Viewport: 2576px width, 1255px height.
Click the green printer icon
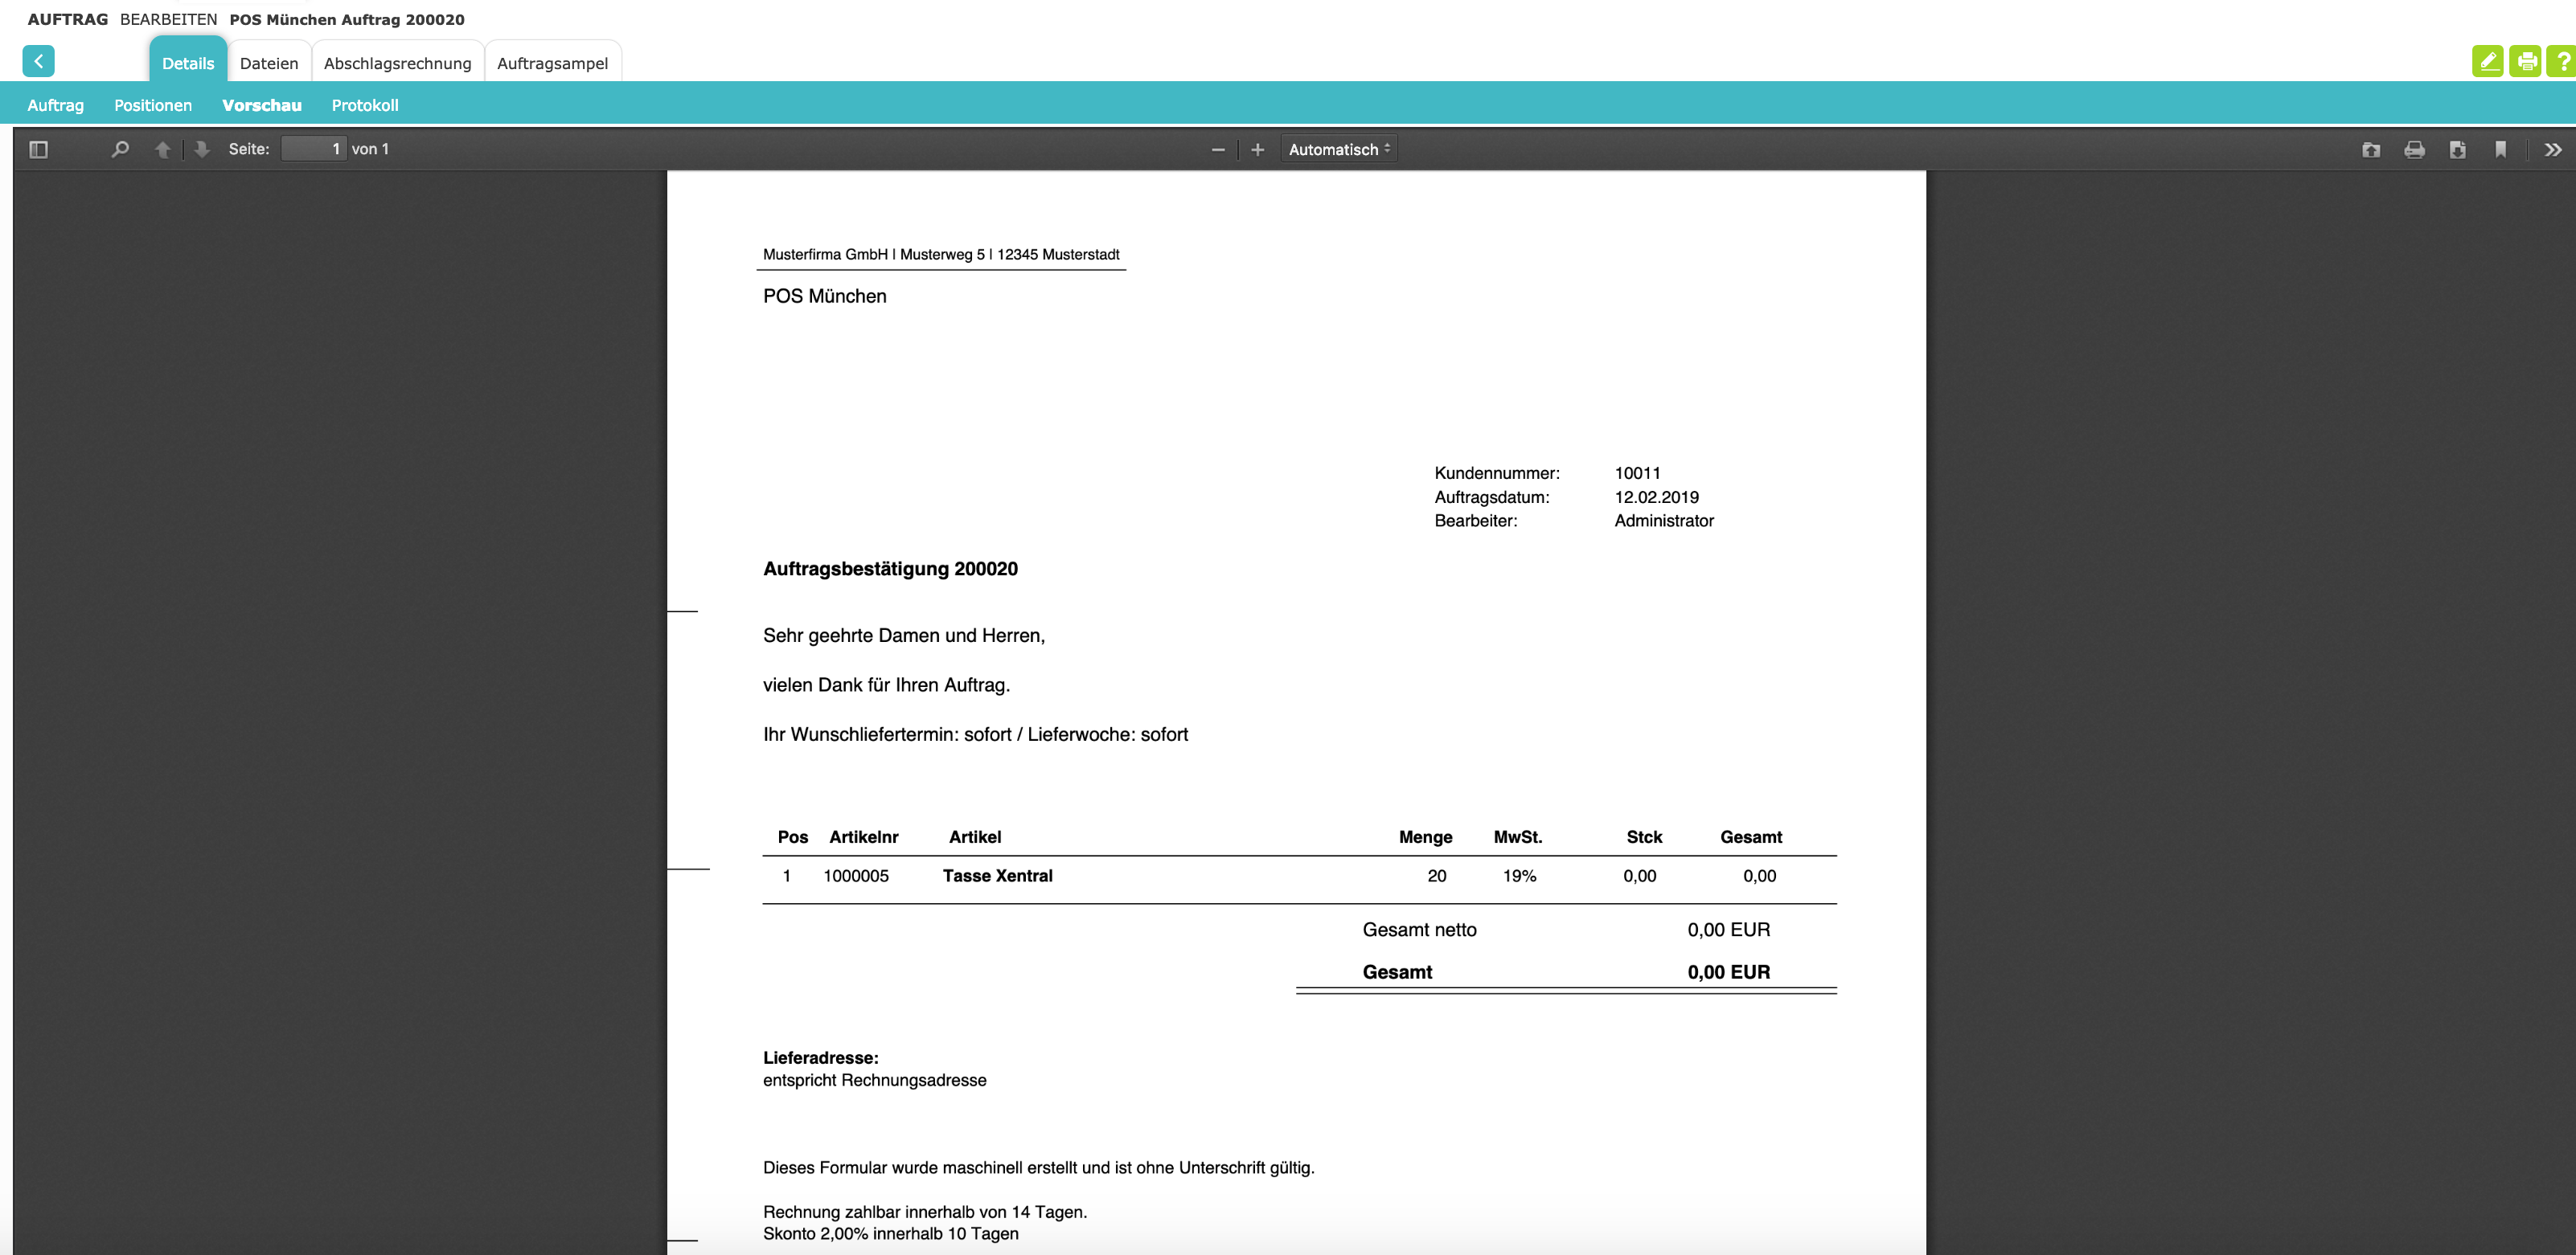coord(2525,62)
